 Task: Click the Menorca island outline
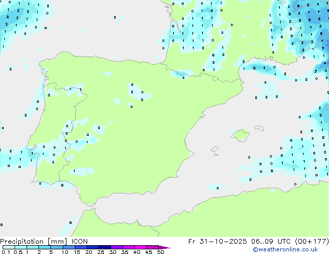[x=259, y=128]
